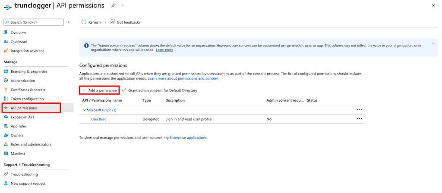
Task: Dismiss the admin consent info banner
Action: click(433, 44)
